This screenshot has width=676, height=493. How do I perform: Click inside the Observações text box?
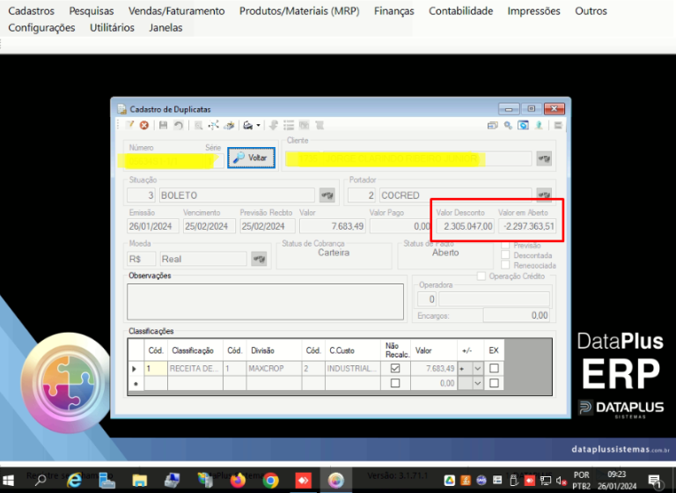265,301
